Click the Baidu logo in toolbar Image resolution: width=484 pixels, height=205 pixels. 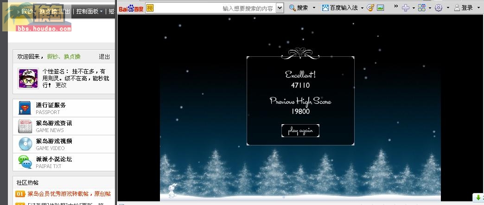point(131,8)
